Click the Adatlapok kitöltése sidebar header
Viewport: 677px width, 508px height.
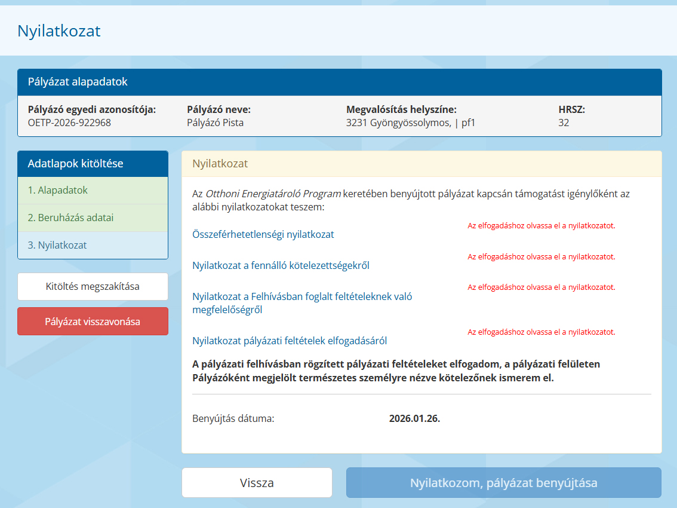(93, 164)
